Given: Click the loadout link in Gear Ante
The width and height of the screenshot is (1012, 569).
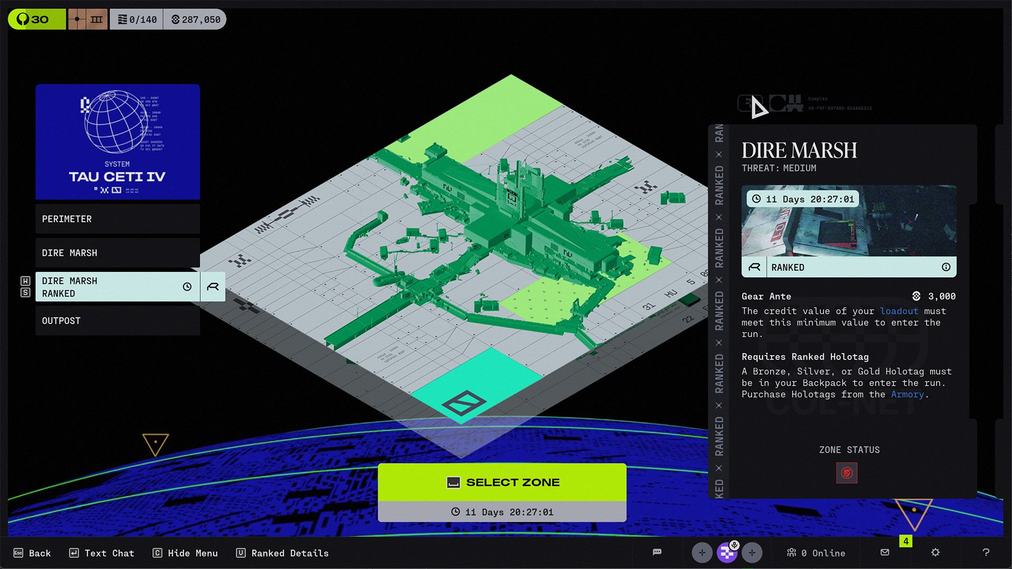Looking at the screenshot, I should pos(899,311).
